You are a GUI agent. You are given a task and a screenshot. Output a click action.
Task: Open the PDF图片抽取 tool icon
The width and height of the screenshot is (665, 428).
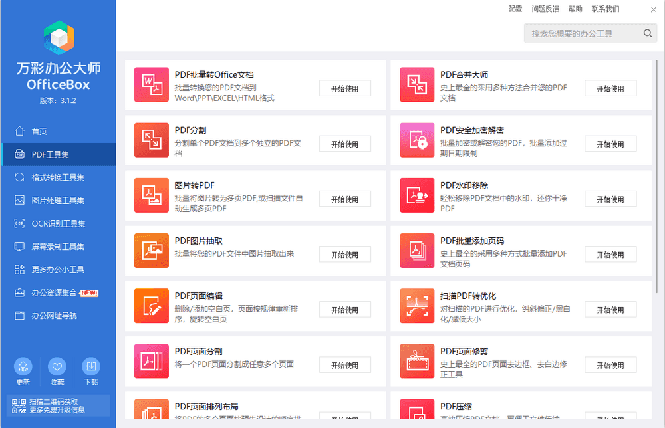[151, 251]
